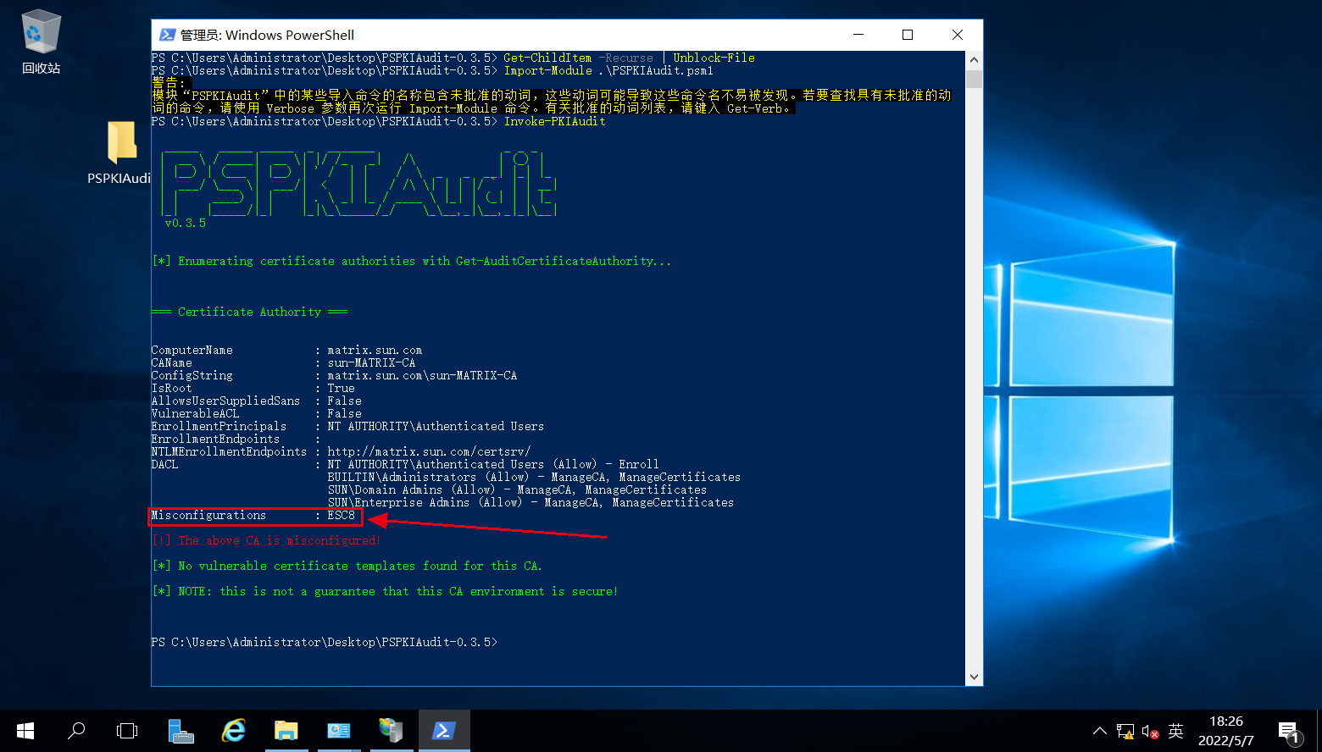Viewport: 1322px width, 752px height.
Task: Launch Internet Explorer from taskbar
Action: tap(233, 731)
